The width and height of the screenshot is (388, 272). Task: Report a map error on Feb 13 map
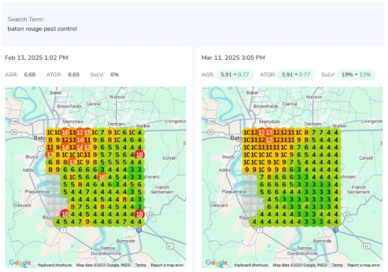coord(167,265)
